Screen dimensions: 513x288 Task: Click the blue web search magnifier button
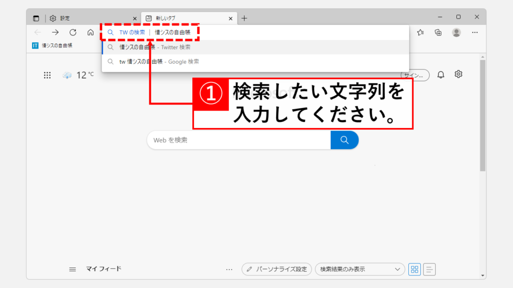coord(344,140)
